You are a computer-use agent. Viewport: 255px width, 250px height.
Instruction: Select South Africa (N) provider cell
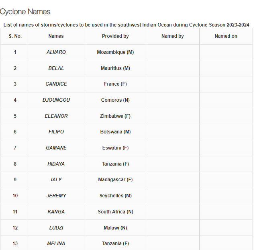coord(115,212)
